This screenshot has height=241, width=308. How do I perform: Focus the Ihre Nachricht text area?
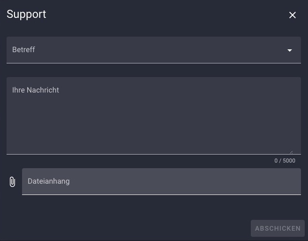click(x=154, y=116)
